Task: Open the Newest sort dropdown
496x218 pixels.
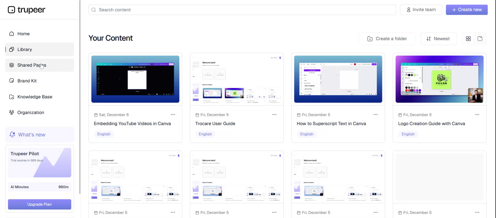Action: [439, 39]
